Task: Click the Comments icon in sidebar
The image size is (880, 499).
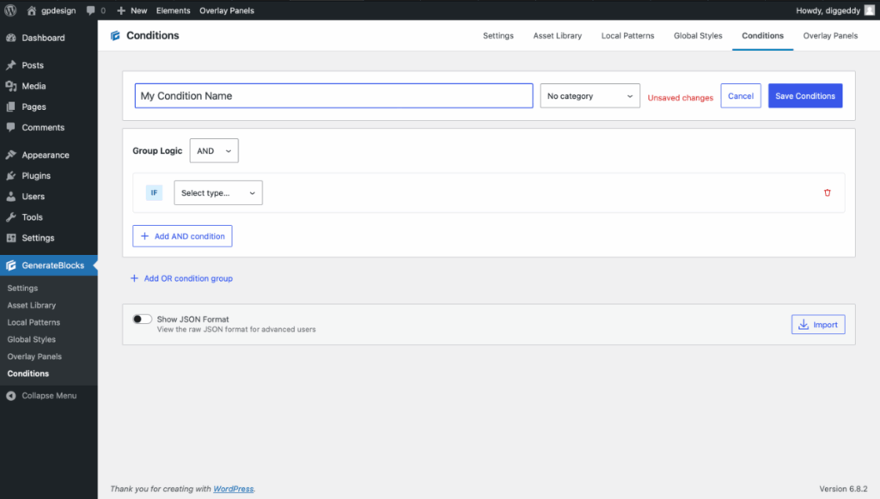Action: point(10,127)
